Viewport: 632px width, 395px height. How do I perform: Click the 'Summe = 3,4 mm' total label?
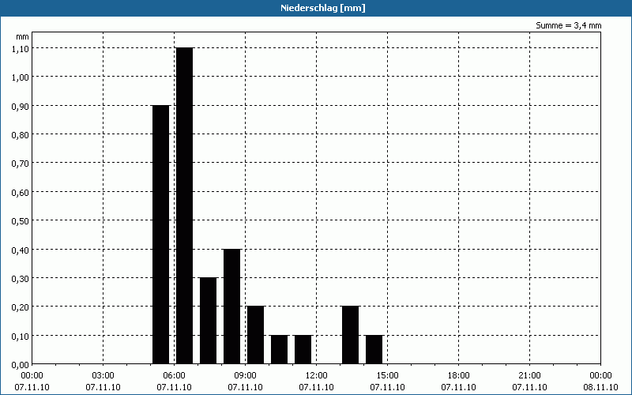(568, 25)
